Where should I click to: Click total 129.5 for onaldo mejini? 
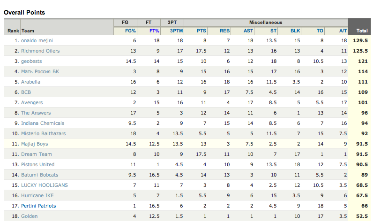(360, 40)
